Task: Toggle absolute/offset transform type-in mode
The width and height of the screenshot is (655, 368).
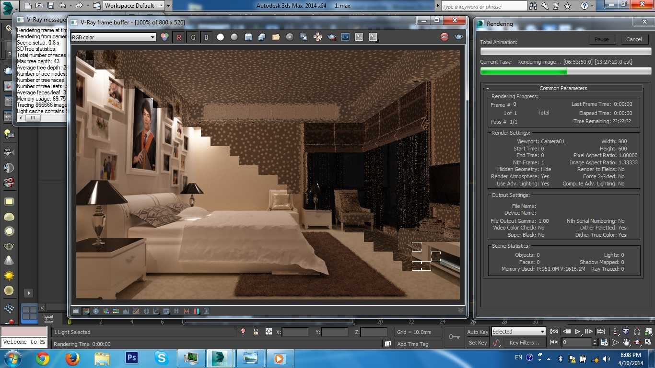Action: tap(269, 332)
